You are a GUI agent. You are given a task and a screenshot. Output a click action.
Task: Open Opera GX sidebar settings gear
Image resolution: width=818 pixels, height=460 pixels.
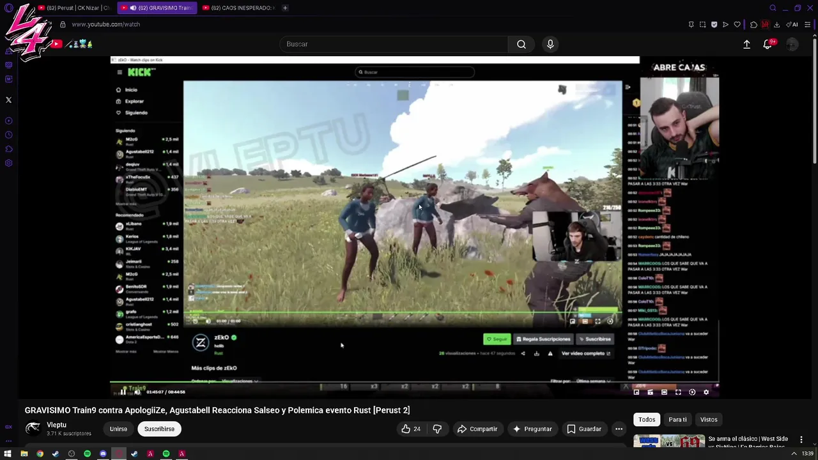point(8,163)
